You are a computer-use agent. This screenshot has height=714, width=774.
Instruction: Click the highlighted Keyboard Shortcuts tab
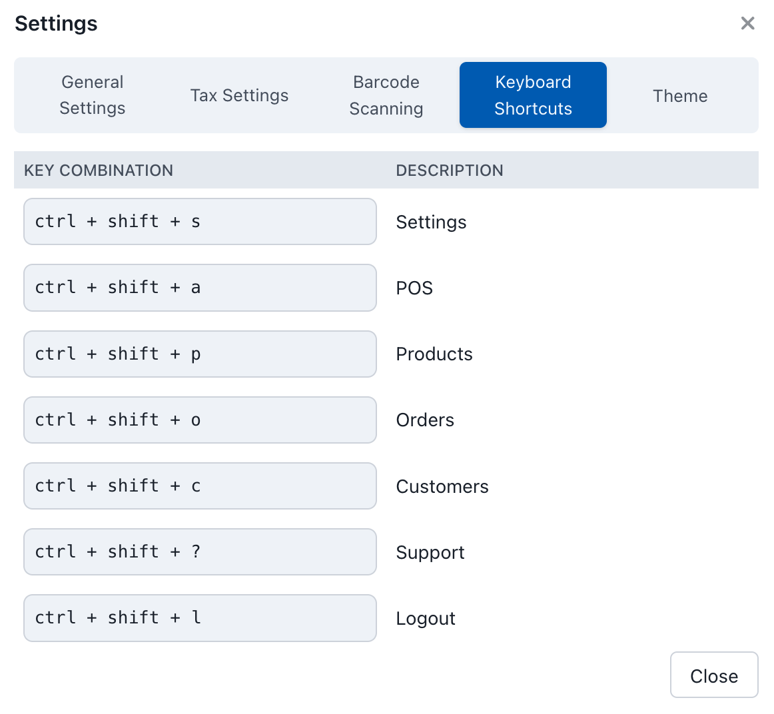[533, 95]
